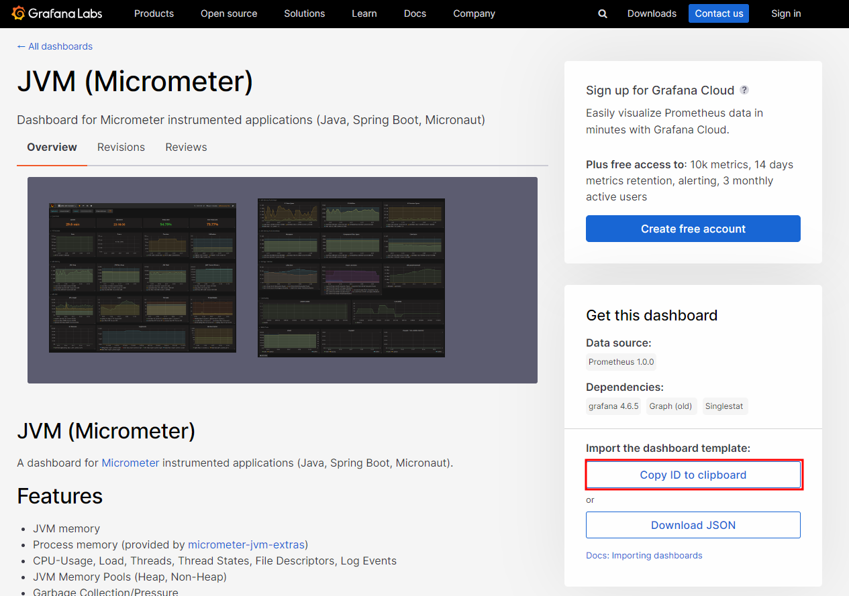The height and width of the screenshot is (596, 849).
Task: Click the JVM (Micrometer) page title
Action: click(135, 82)
